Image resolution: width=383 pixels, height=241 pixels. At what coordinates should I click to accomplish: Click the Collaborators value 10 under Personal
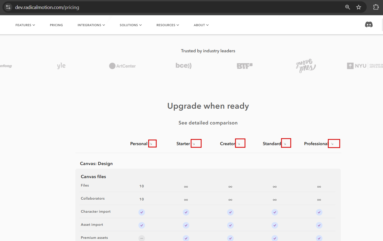click(142, 199)
